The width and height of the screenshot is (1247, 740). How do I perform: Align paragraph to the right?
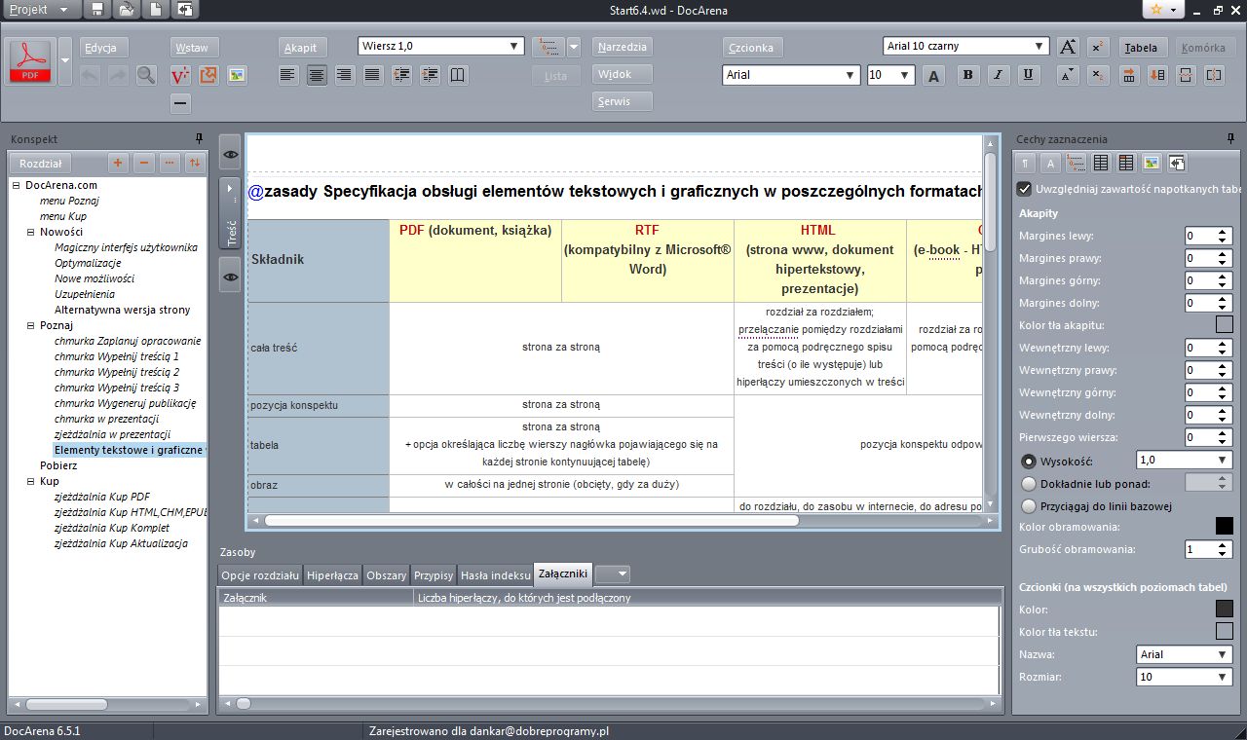(344, 75)
